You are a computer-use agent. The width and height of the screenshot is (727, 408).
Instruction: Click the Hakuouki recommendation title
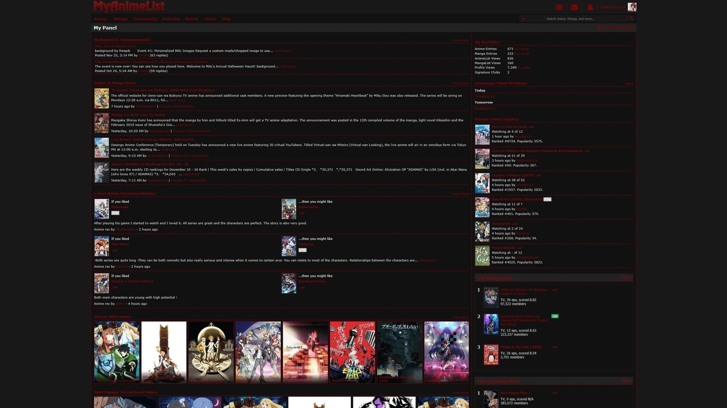tap(119, 207)
